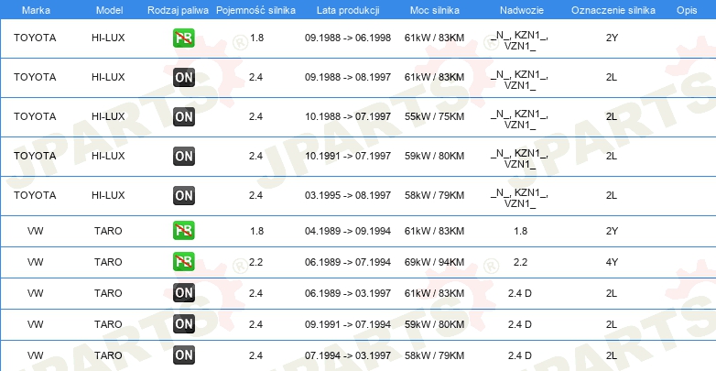The image size is (716, 371).
Task: Click the petrol icon in the Toyota Hi-Lux 1.8 row
Action: [x=183, y=38]
